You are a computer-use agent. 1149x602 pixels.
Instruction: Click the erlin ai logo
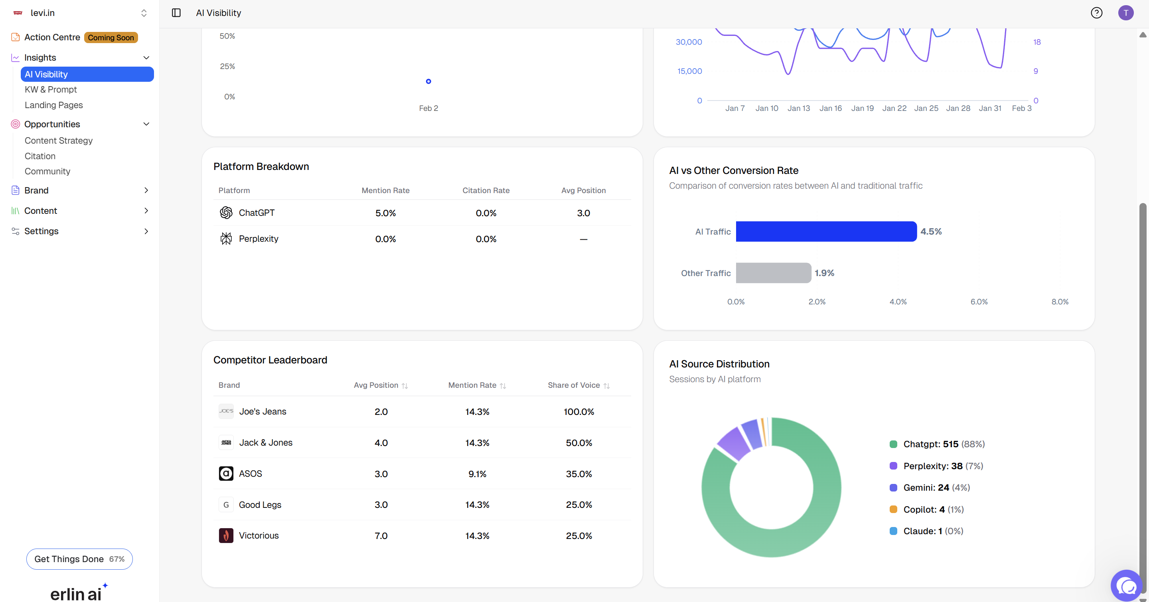[x=79, y=593]
